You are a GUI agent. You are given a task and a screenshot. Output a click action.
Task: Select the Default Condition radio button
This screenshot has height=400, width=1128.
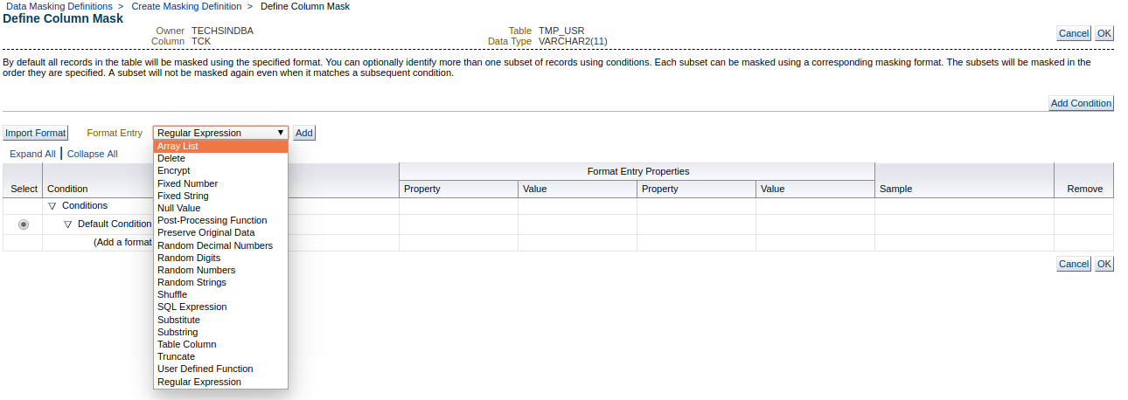click(23, 224)
